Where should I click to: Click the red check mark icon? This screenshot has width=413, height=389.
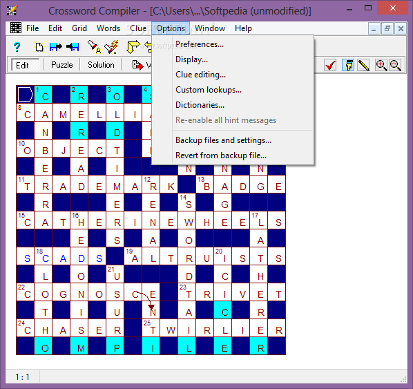click(x=330, y=65)
